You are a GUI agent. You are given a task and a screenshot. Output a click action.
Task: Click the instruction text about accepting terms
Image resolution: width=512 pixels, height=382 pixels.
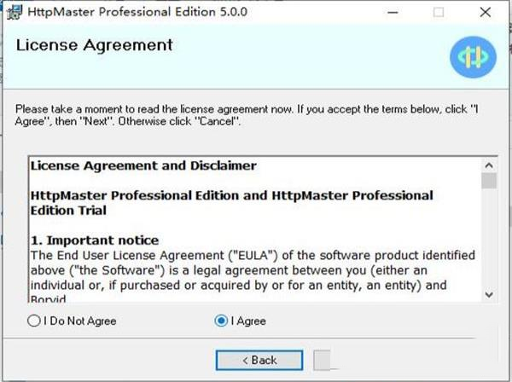(x=246, y=116)
